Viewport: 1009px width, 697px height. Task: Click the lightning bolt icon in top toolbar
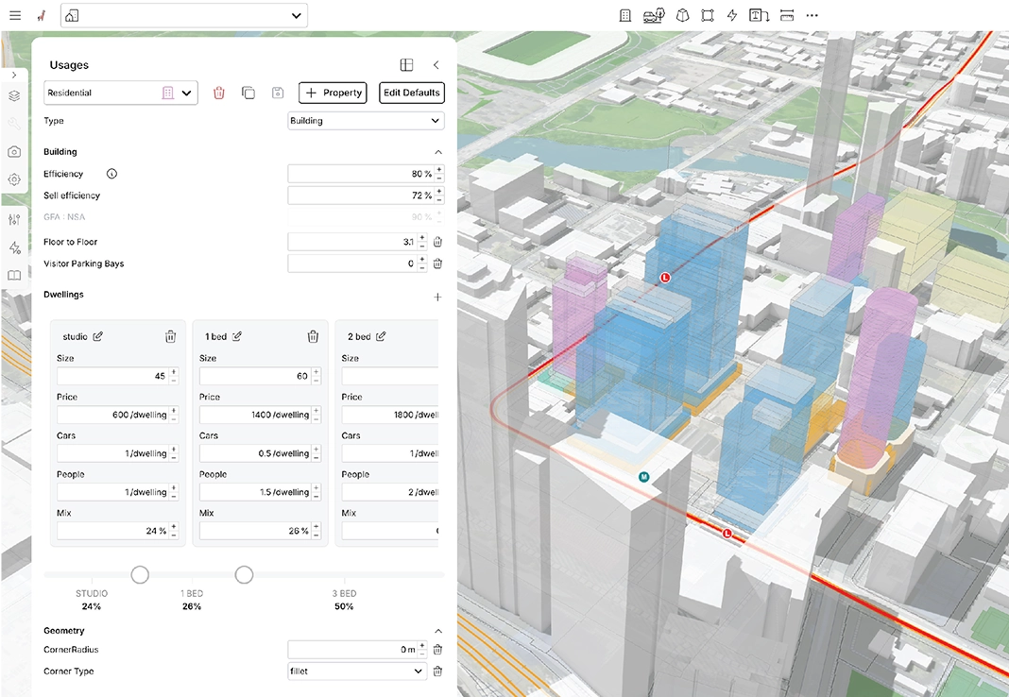(x=732, y=15)
